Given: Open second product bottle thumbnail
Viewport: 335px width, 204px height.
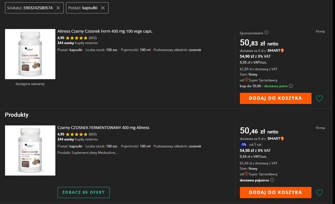Looking at the screenshot, I should [30, 150].
